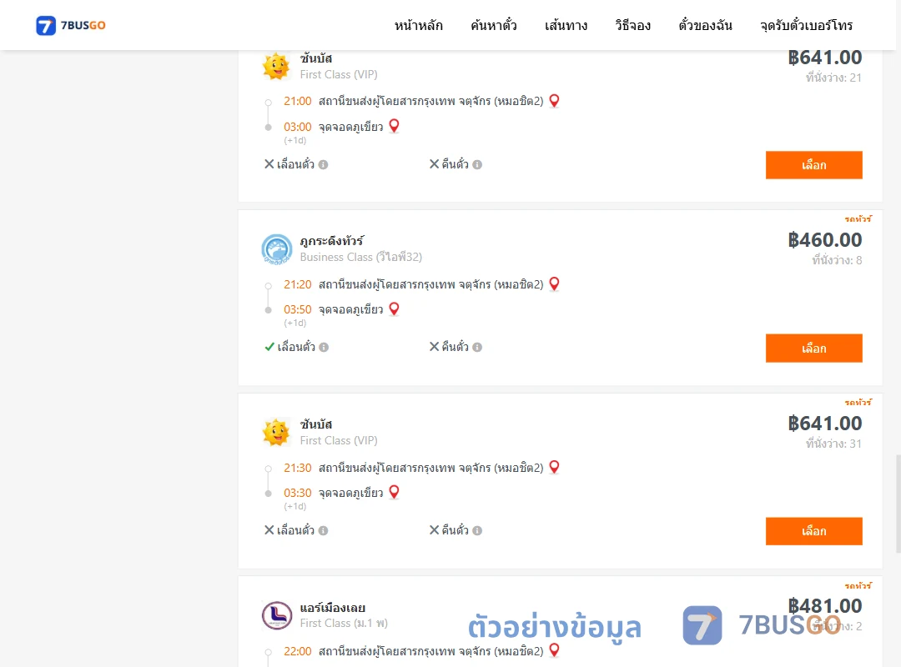Screen dimensions: 901x667
Task: Click the sun logo of the 21:00 ชันบัส trip
Action: (276, 66)
